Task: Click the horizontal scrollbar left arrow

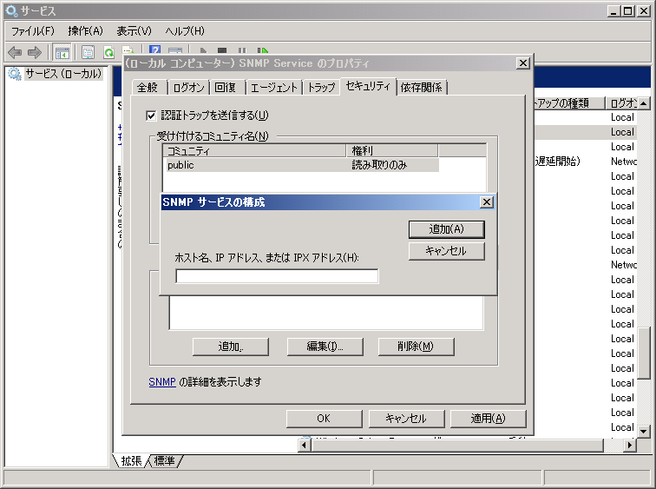Action: 305,445
